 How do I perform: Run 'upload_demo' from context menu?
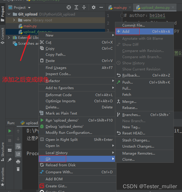[x=77, y=120]
